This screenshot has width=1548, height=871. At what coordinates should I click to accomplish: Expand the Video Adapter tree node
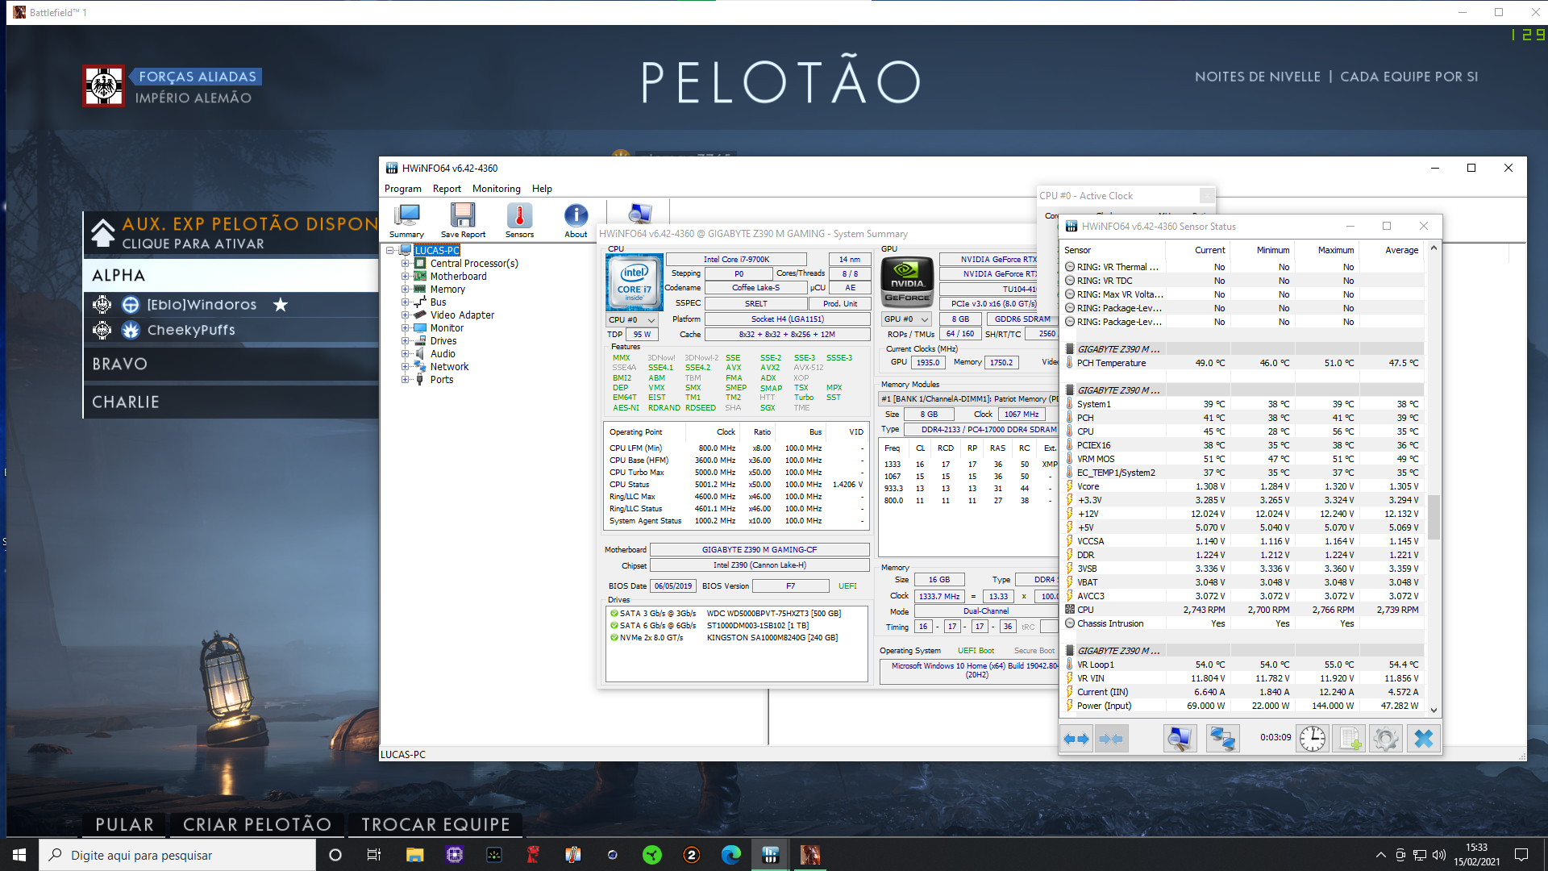405,315
